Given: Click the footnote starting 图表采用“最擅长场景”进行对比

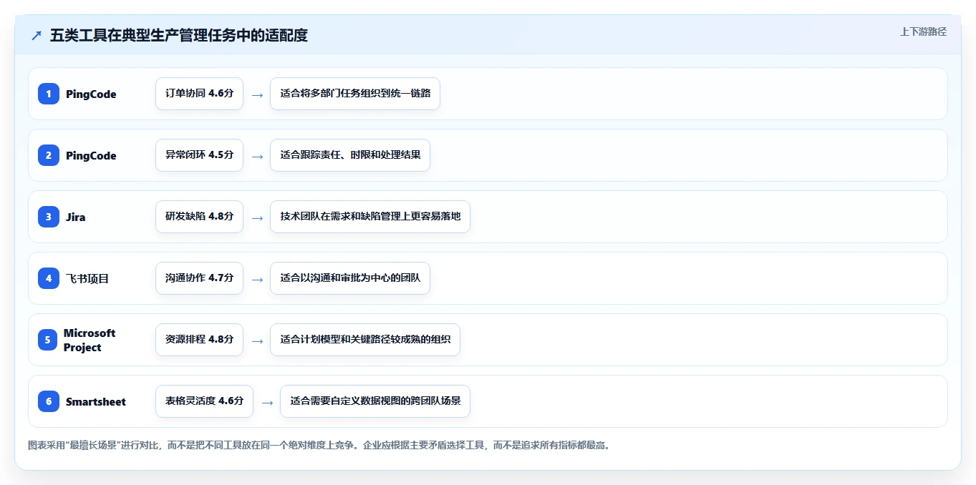Looking at the screenshot, I should [319, 445].
